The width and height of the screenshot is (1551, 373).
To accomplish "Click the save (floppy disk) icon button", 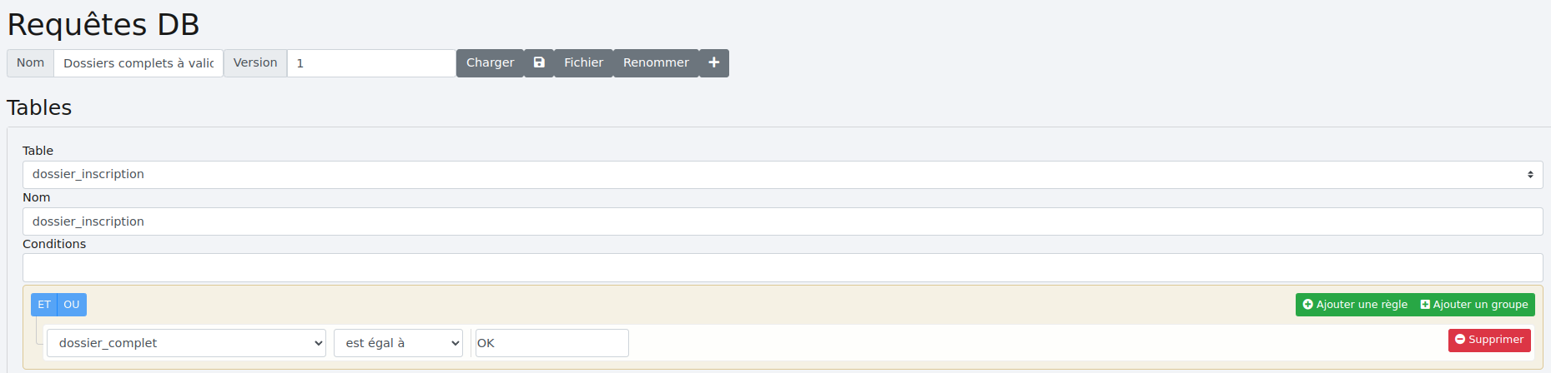I will coord(539,63).
